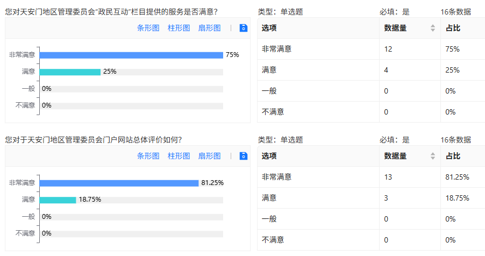Select the 非常满意 row showing 12 responses
Image resolution: width=485 pixels, height=256 pixels.
tap(371, 49)
